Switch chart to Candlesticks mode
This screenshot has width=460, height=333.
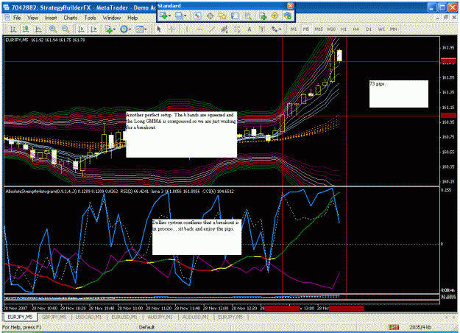(26, 29)
